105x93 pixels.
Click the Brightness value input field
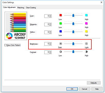(47, 44)
